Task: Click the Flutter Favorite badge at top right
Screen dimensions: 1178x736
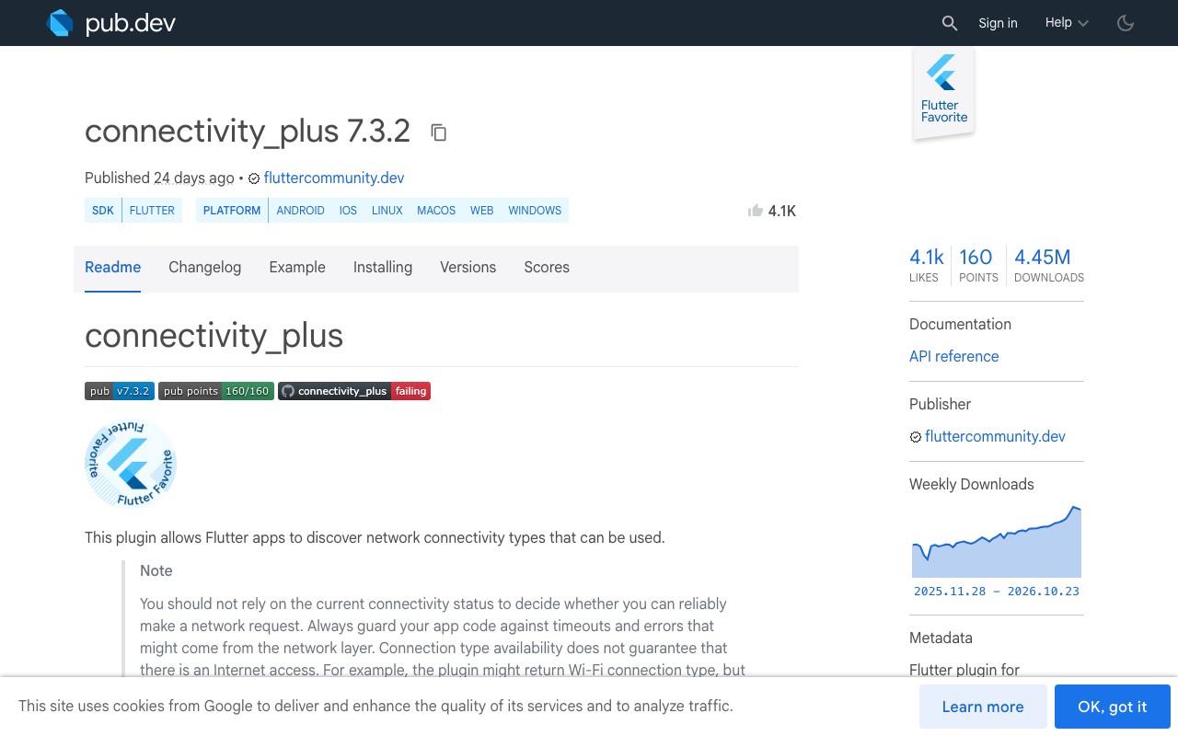Action: coord(944,95)
